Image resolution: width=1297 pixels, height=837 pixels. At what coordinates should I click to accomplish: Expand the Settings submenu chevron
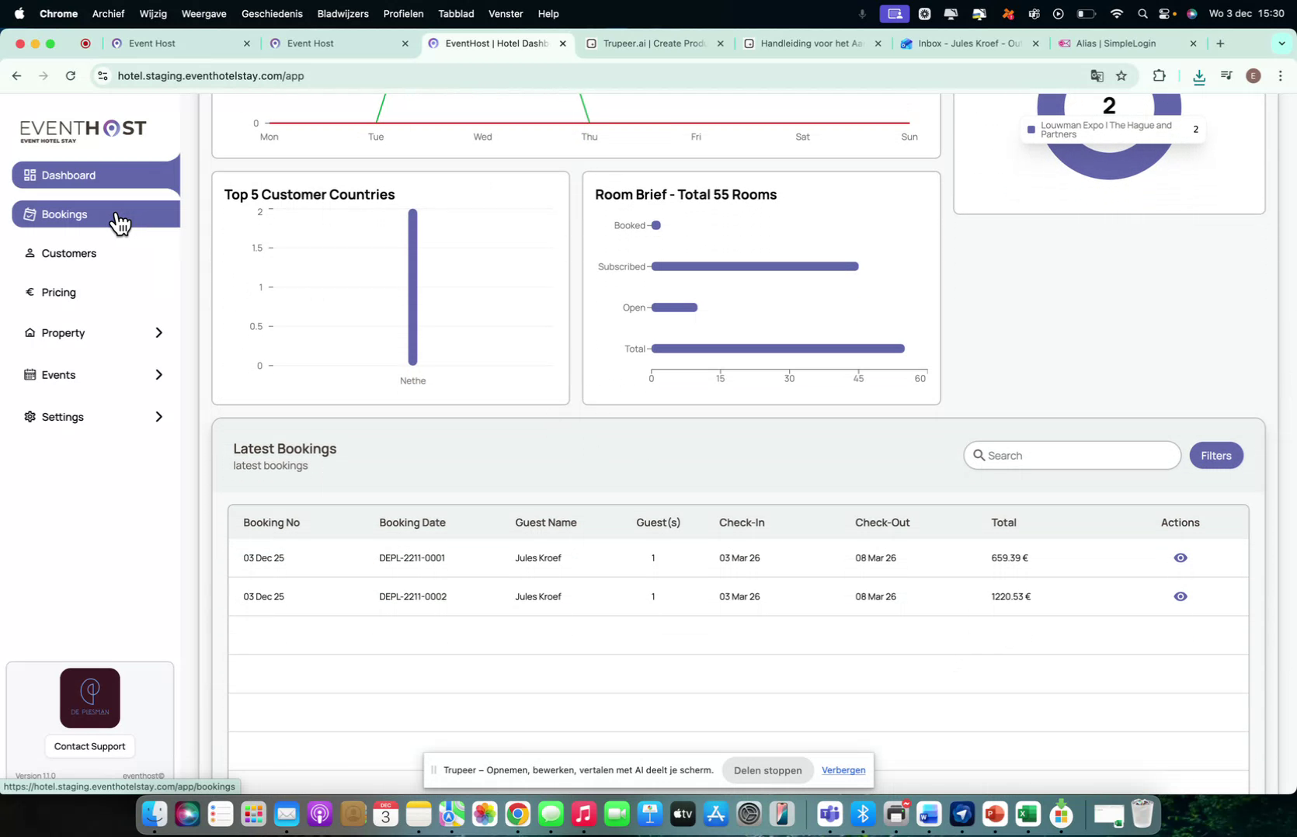(x=158, y=416)
